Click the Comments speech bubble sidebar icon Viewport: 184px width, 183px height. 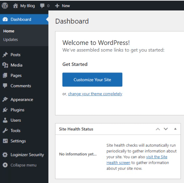5,86
